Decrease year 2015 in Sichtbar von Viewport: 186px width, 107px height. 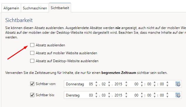click(x=126, y=85)
